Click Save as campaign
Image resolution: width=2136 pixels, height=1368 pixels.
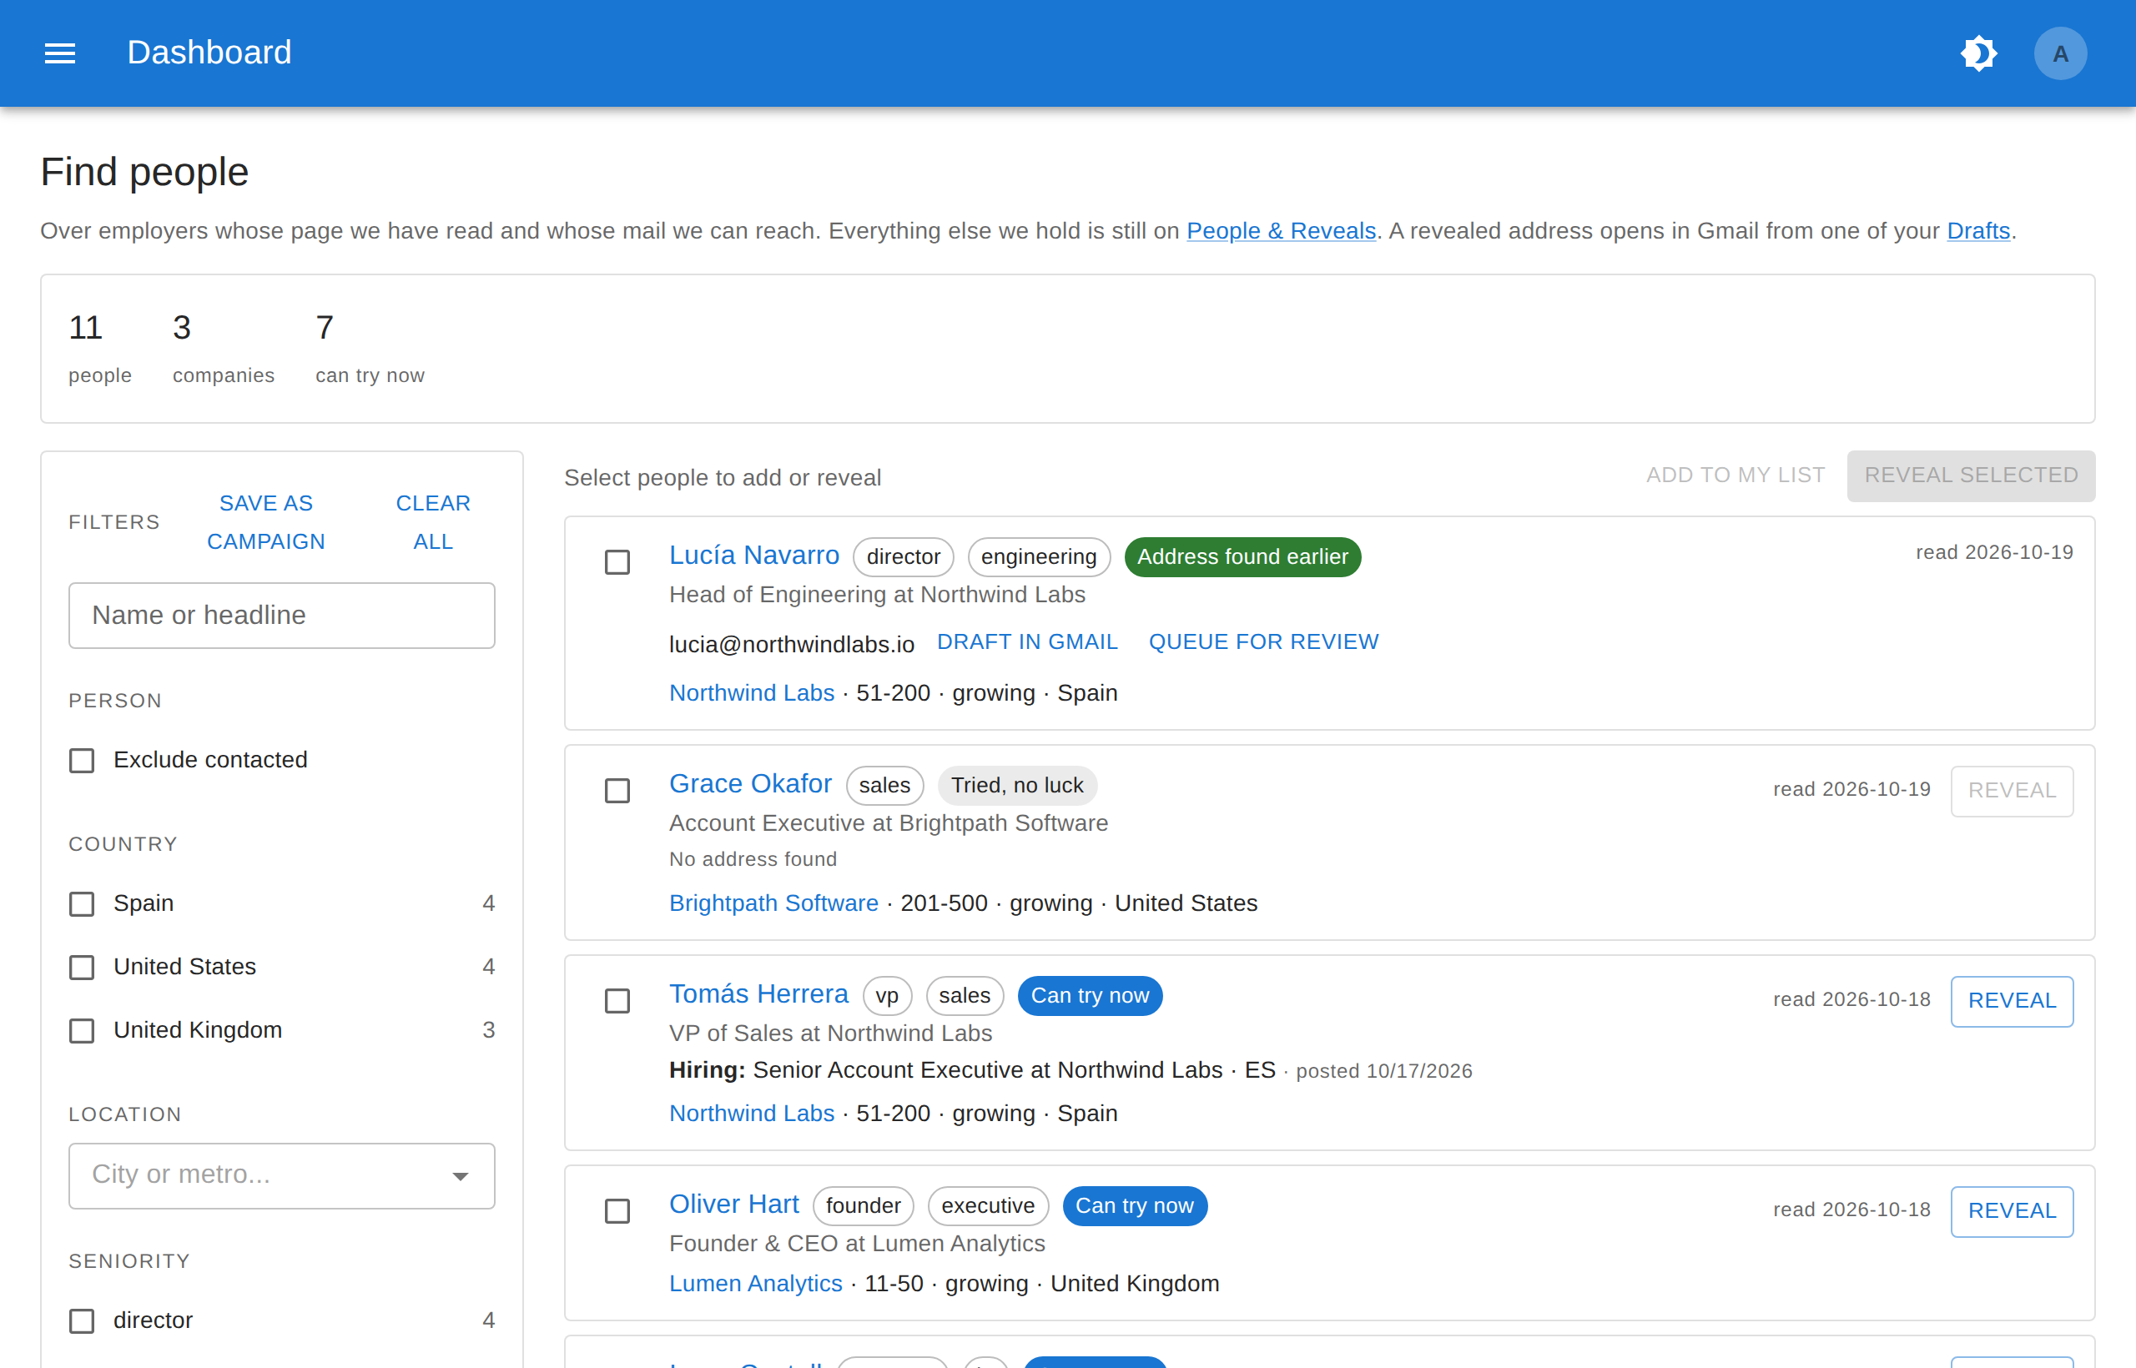(265, 522)
